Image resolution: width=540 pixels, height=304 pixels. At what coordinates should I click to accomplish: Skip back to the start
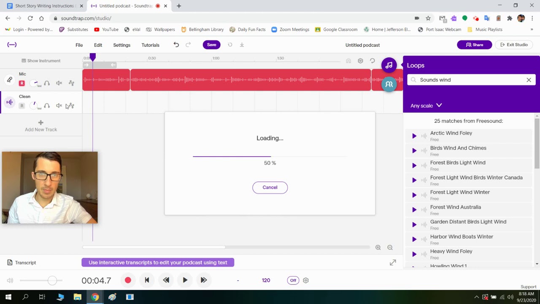click(x=147, y=280)
